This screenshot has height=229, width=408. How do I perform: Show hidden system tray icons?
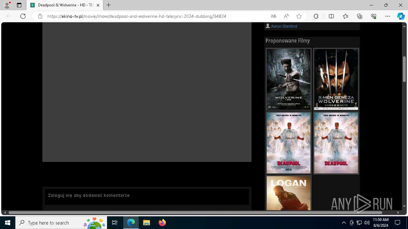[x=344, y=223]
